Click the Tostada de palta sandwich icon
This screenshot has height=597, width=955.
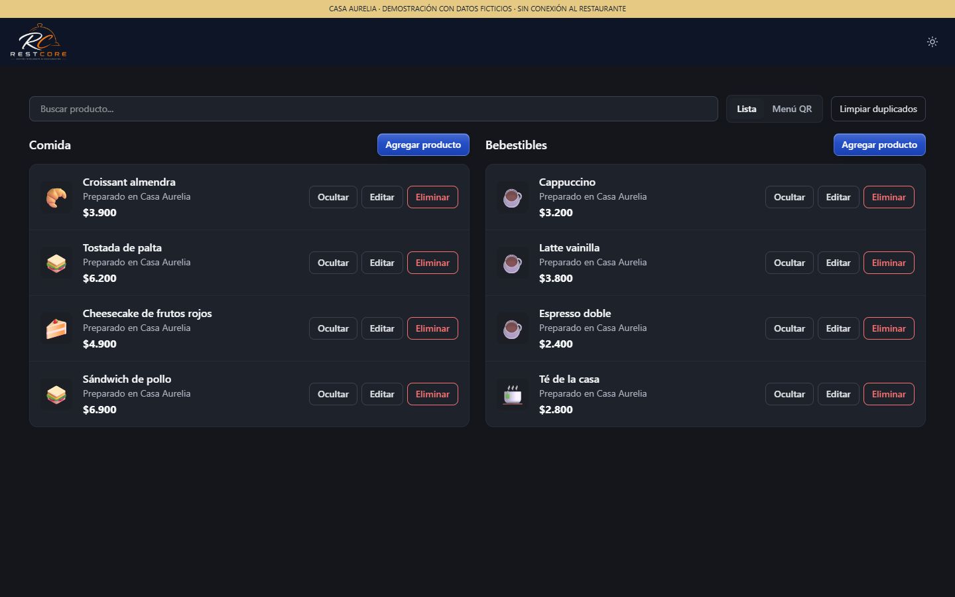56,263
